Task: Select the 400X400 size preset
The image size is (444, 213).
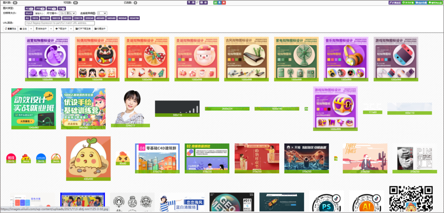Action: point(101,18)
